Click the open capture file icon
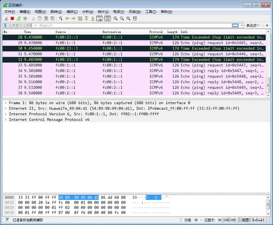This screenshot has width=273, height=225. pos(33,18)
